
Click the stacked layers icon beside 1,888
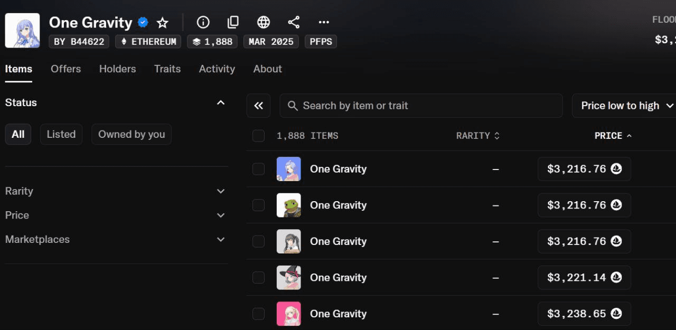[x=196, y=42]
